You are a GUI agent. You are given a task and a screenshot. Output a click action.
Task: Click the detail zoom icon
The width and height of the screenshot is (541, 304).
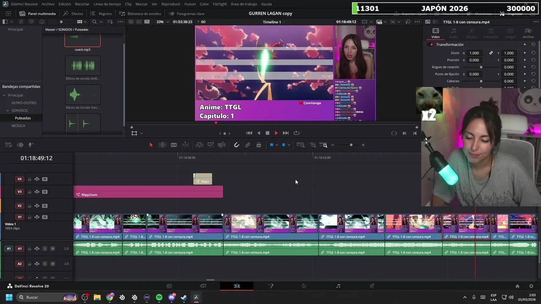(313, 145)
